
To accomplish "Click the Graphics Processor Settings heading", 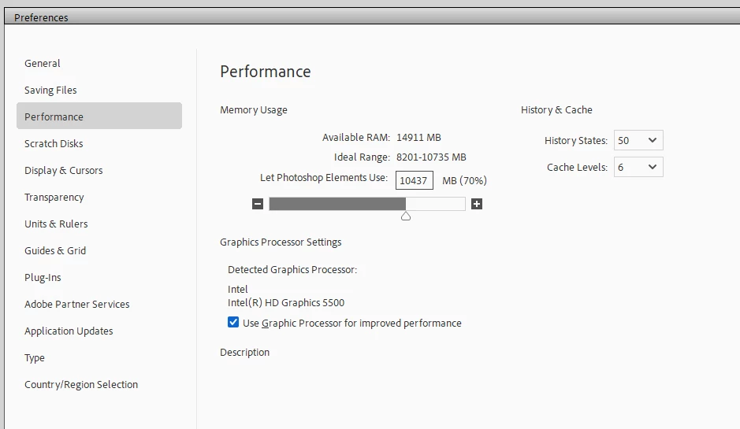I will click(281, 242).
